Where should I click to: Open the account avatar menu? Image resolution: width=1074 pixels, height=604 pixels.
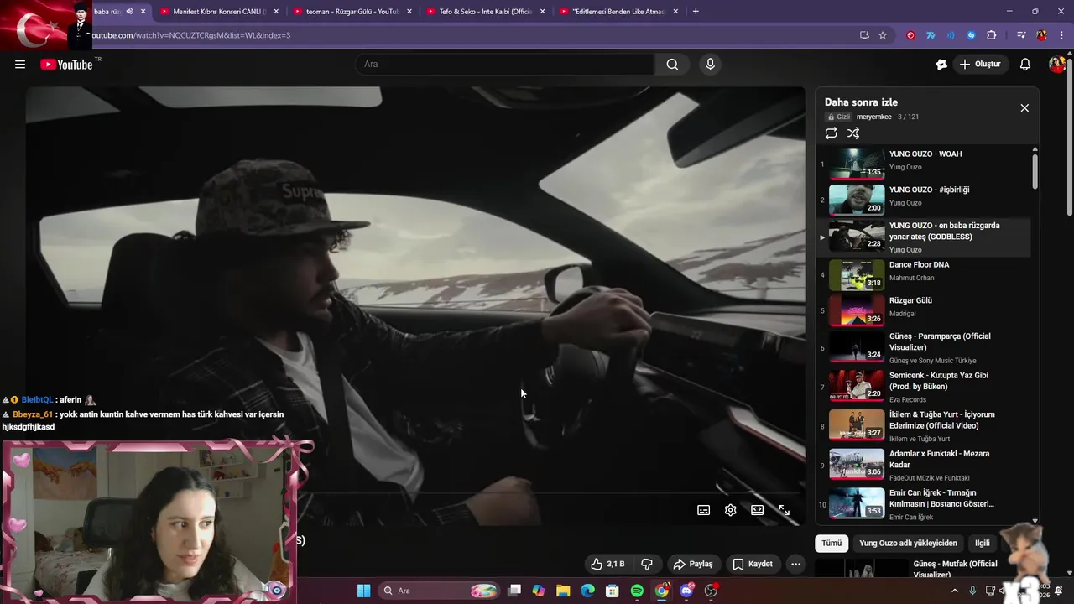click(1057, 65)
